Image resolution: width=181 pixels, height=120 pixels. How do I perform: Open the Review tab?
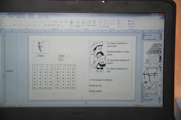pos(40,17)
